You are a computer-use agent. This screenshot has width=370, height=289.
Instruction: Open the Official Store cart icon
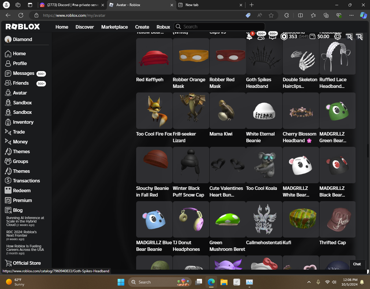tap(8, 263)
